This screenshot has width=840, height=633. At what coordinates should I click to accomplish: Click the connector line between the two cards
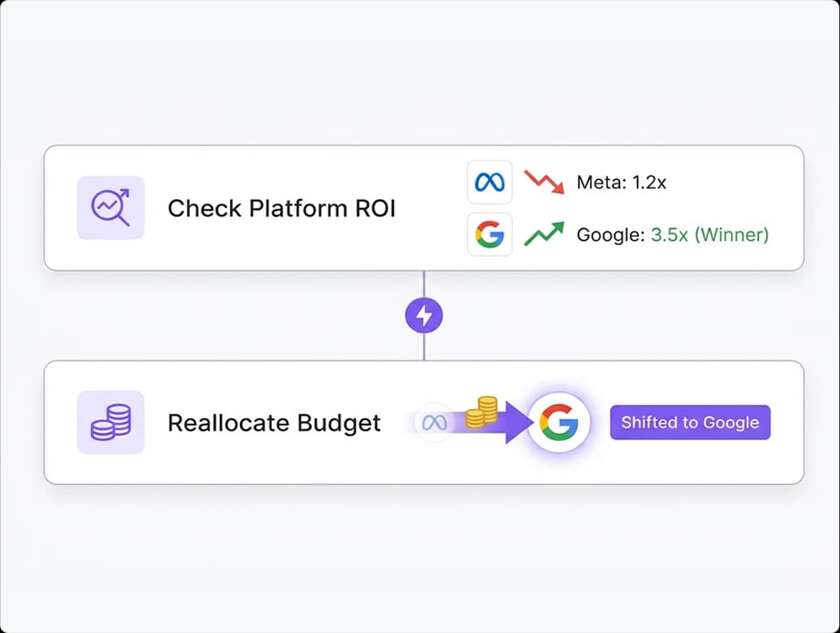coord(424,345)
